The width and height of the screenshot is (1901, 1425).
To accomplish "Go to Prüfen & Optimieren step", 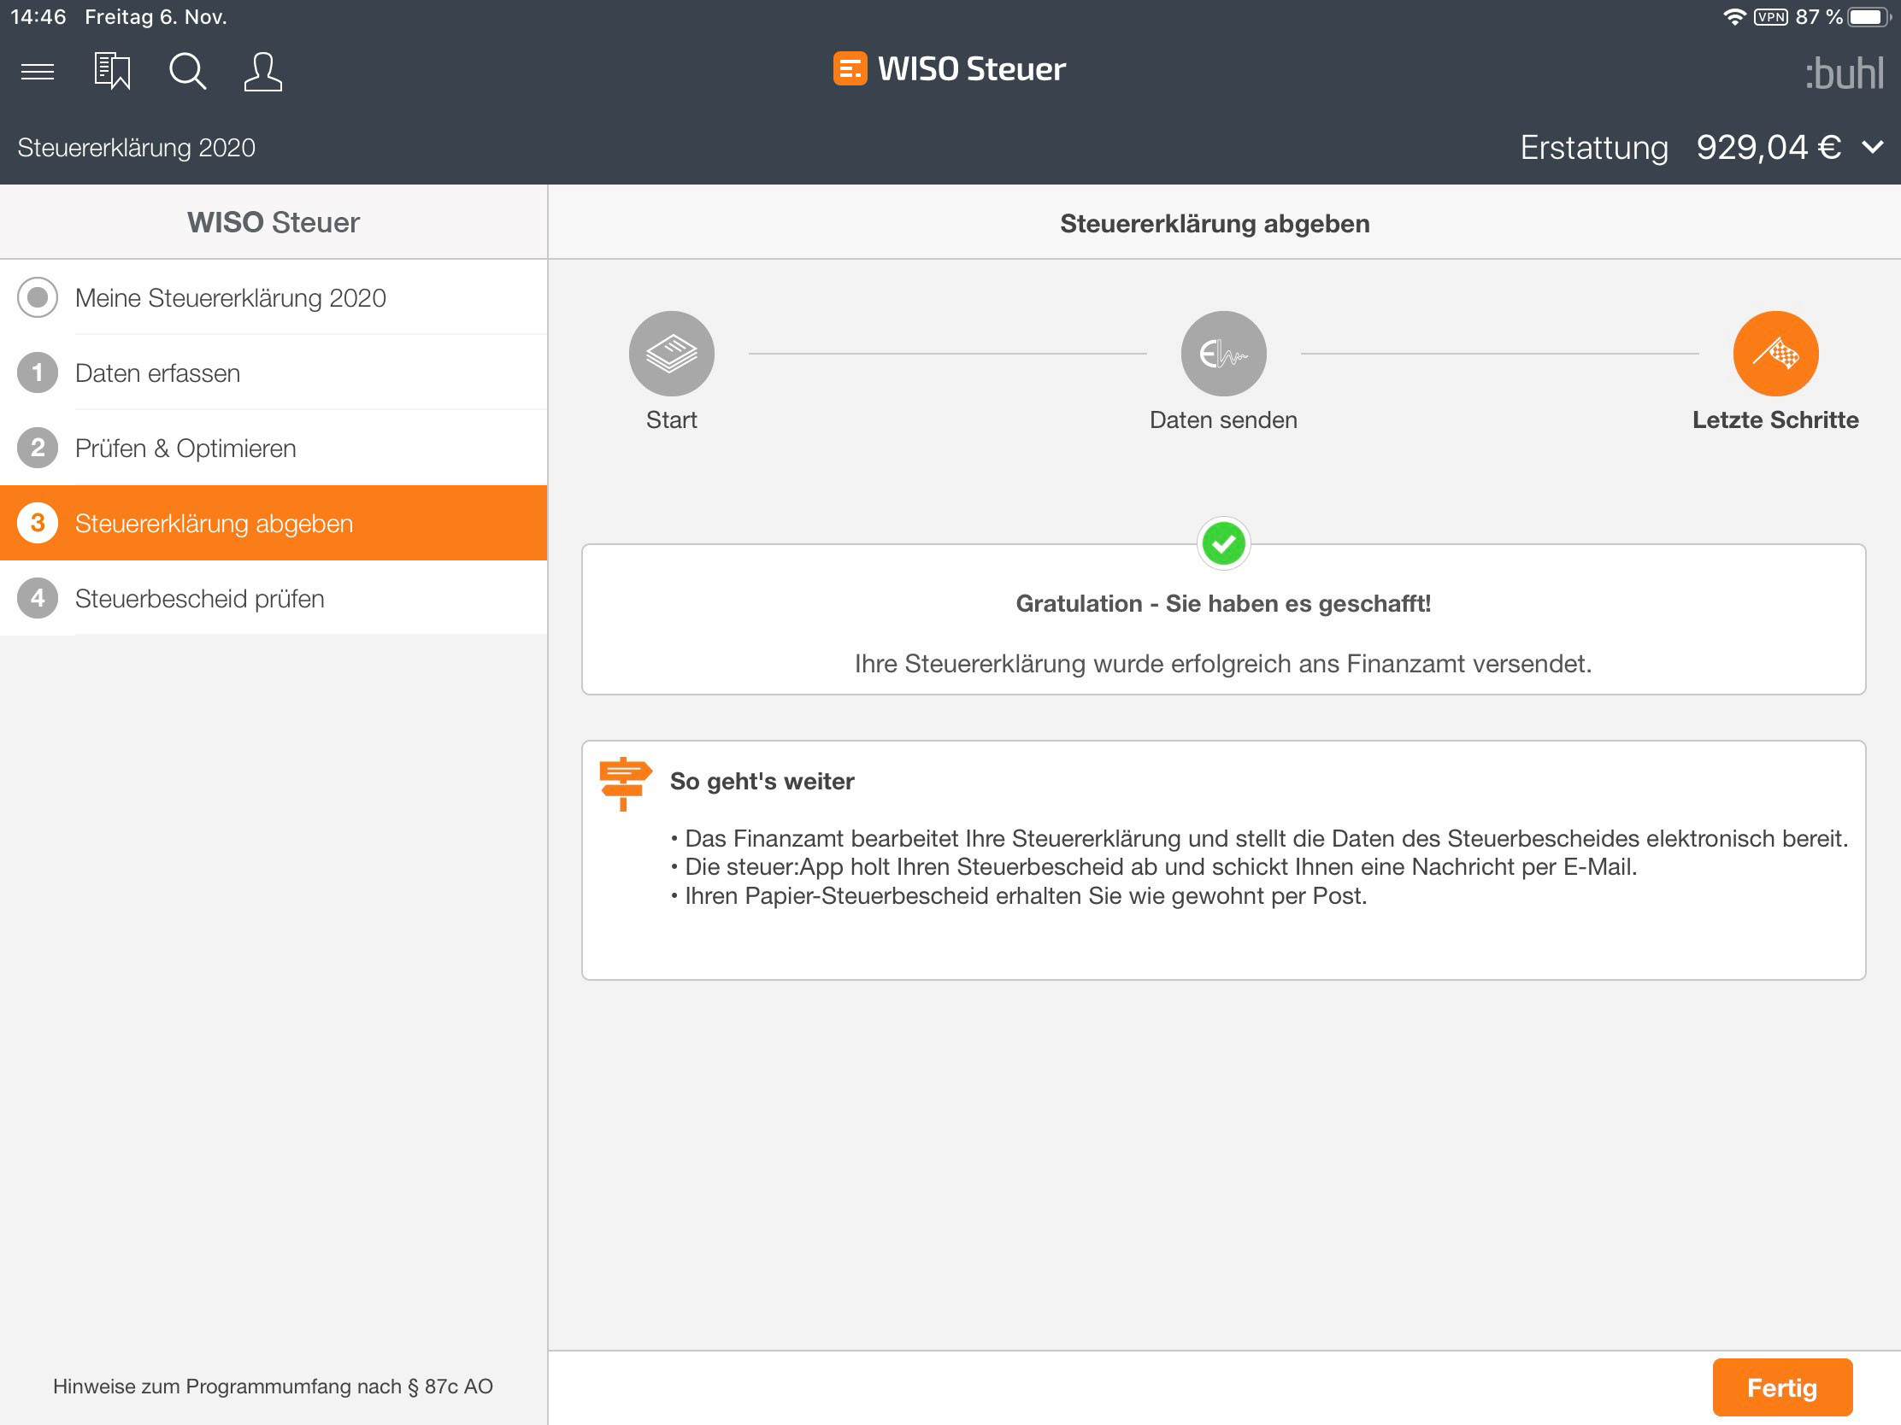I will [185, 449].
